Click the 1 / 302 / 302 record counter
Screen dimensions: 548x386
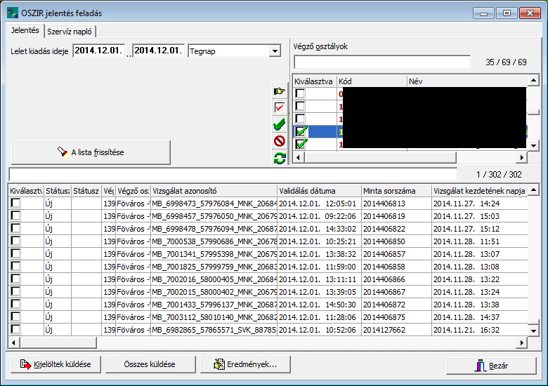499,175
